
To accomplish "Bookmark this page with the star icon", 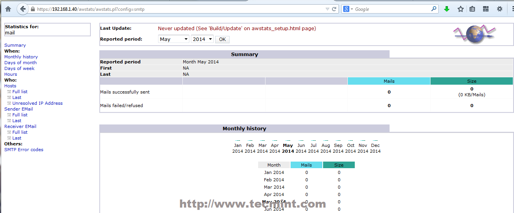I will (460, 9).
